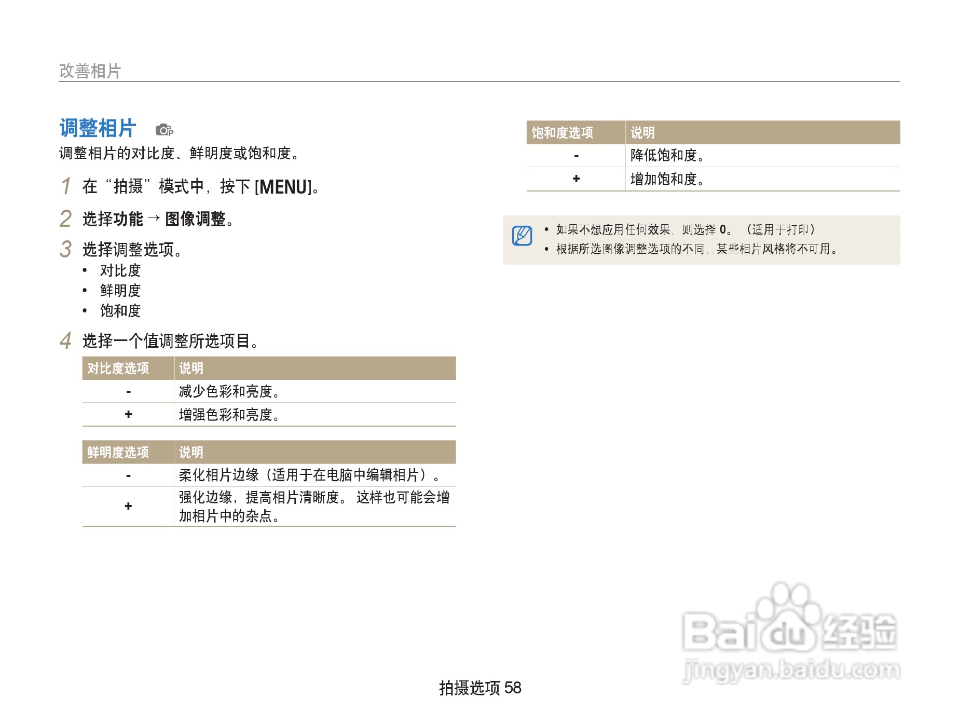The width and height of the screenshot is (959, 724).
Task: Click the plus symbol in 对比度选项 table
Action: click(128, 415)
